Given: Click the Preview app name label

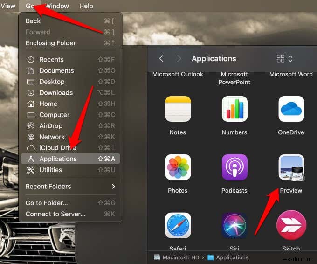Looking at the screenshot, I should [x=291, y=191].
